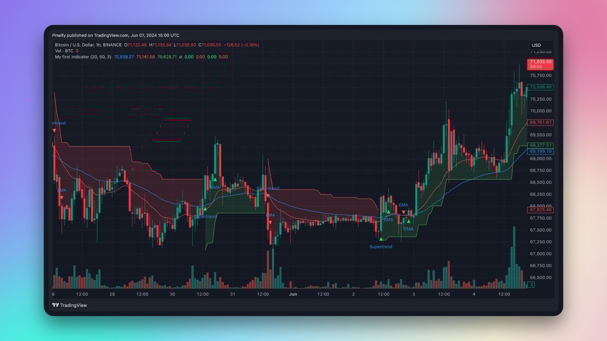This screenshot has width=607, height=341.
Task: Select the My first indicator legend entry
Action: pyautogui.click(x=83, y=57)
